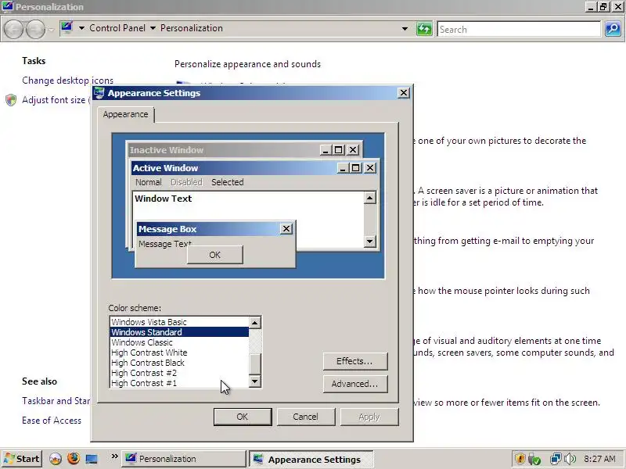Viewport: 626px width, 469px height.
Task: Open recent pages dropdown arrow
Action: tap(51, 30)
